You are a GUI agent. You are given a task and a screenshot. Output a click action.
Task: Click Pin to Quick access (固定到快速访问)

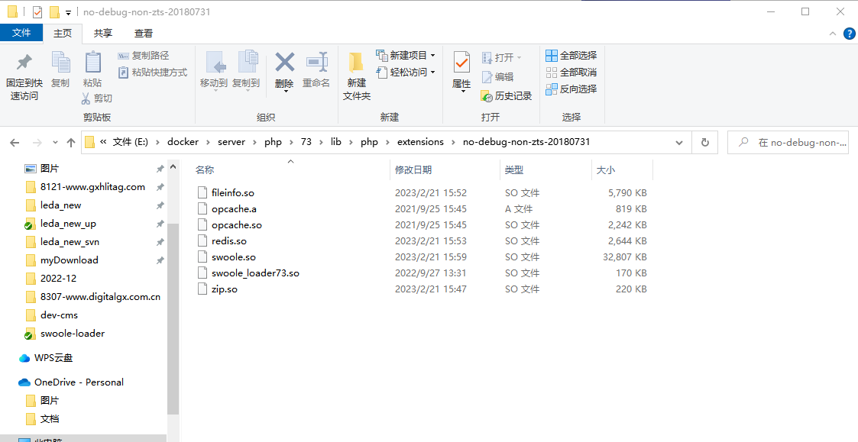point(24,76)
